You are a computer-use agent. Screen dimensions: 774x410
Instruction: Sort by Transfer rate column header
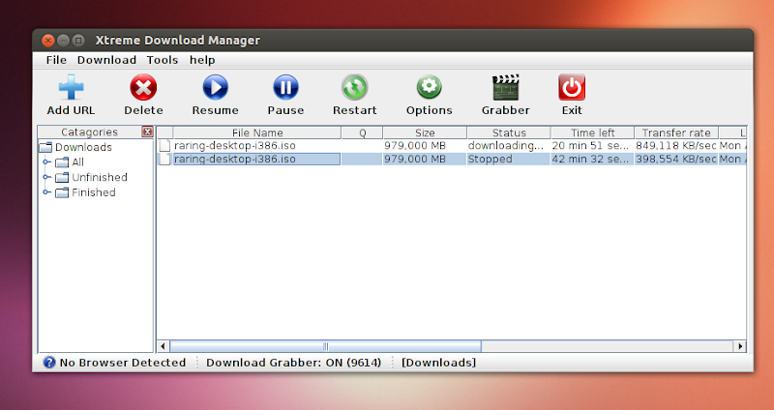676,132
